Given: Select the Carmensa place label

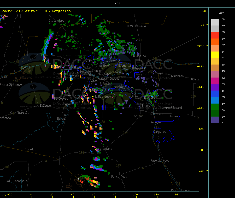Looking at the screenshot, I should pyautogui.click(x=160, y=132).
